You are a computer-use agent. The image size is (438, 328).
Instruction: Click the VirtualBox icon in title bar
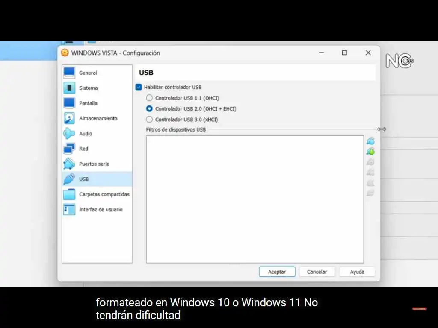click(x=65, y=53)
